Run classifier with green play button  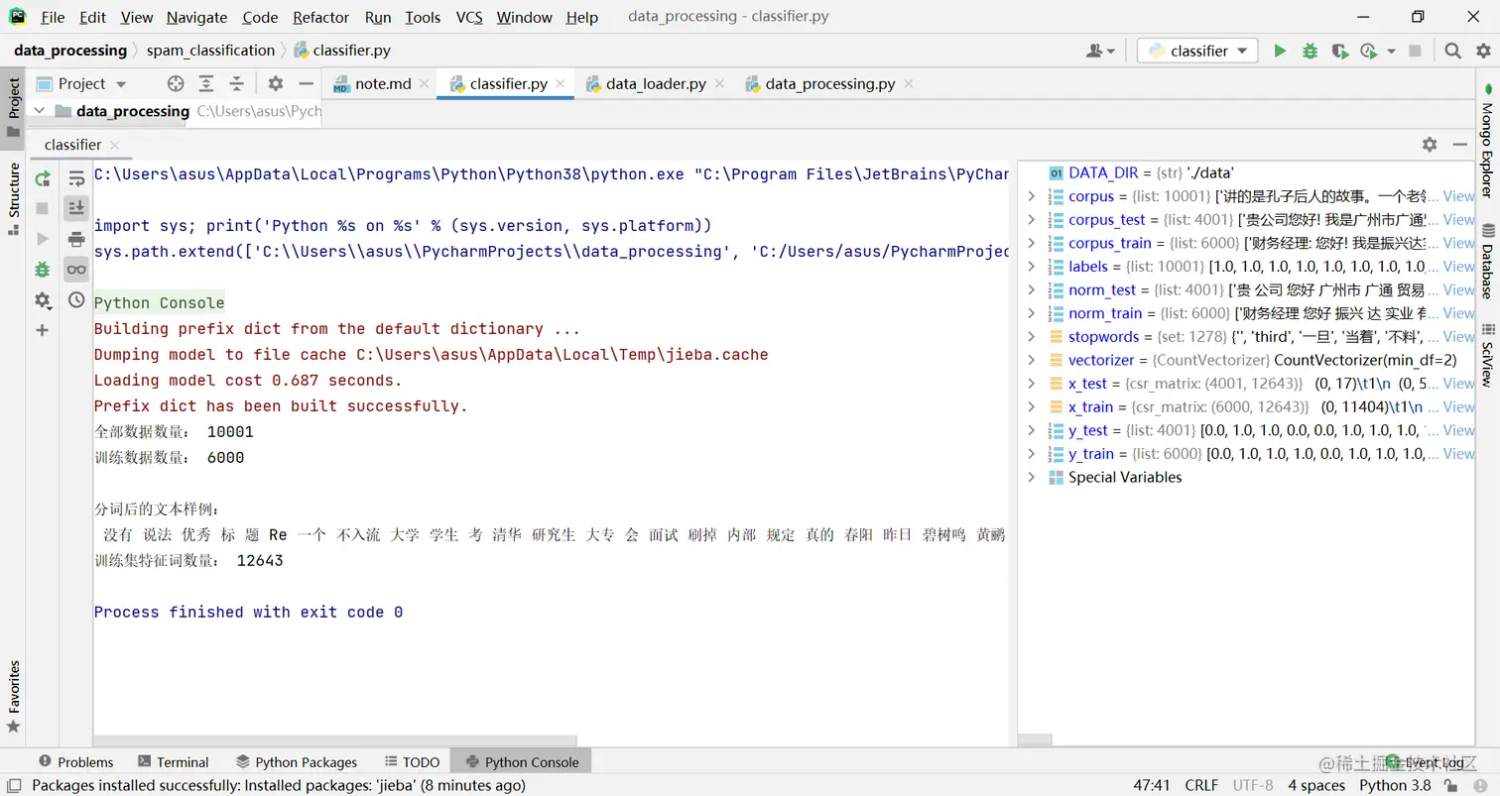(1280, 51)
